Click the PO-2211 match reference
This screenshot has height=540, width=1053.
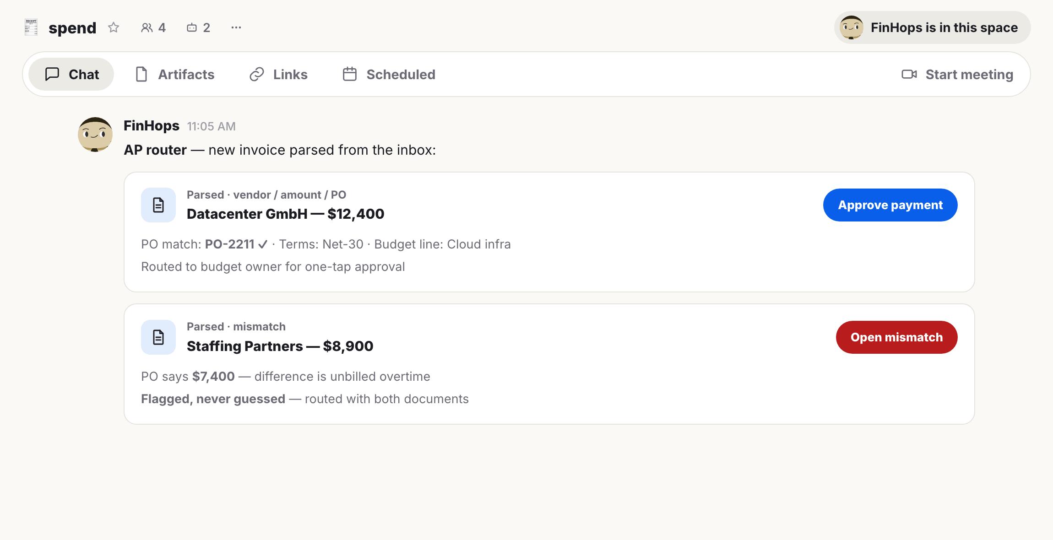pos(229,244)
